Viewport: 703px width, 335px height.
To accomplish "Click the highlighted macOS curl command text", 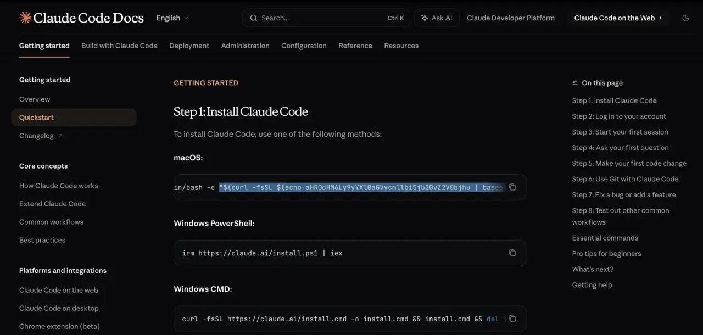I will click(x=362, y=187).
